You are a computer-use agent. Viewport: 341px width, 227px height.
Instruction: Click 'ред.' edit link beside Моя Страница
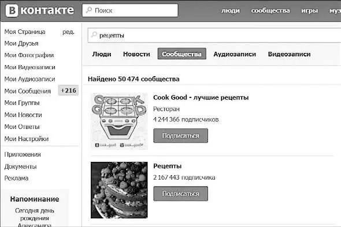[69, 32]
